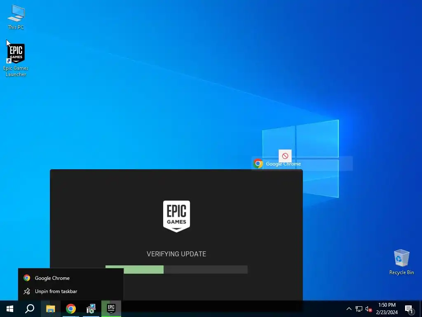
Task: Click the Show desktop strip at the taskbar's end
Action: [x=420, y=309]
